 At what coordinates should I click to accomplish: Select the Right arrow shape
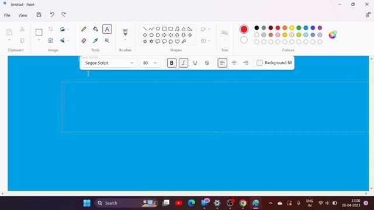pos(164,35)
